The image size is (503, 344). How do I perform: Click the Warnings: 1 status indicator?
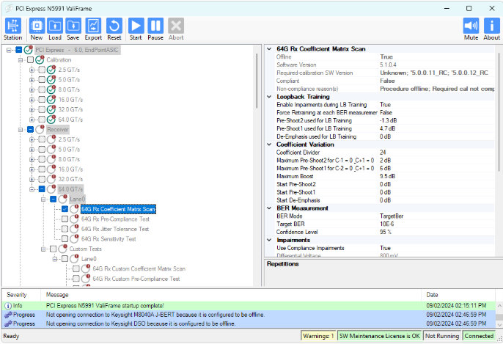[317, 336]
